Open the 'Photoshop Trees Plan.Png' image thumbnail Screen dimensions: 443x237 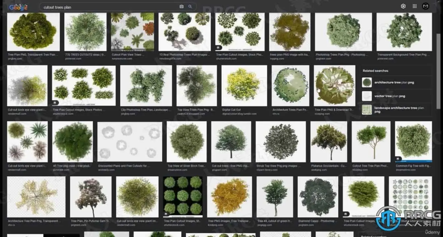pyautogui.click(x=343, y=32)
